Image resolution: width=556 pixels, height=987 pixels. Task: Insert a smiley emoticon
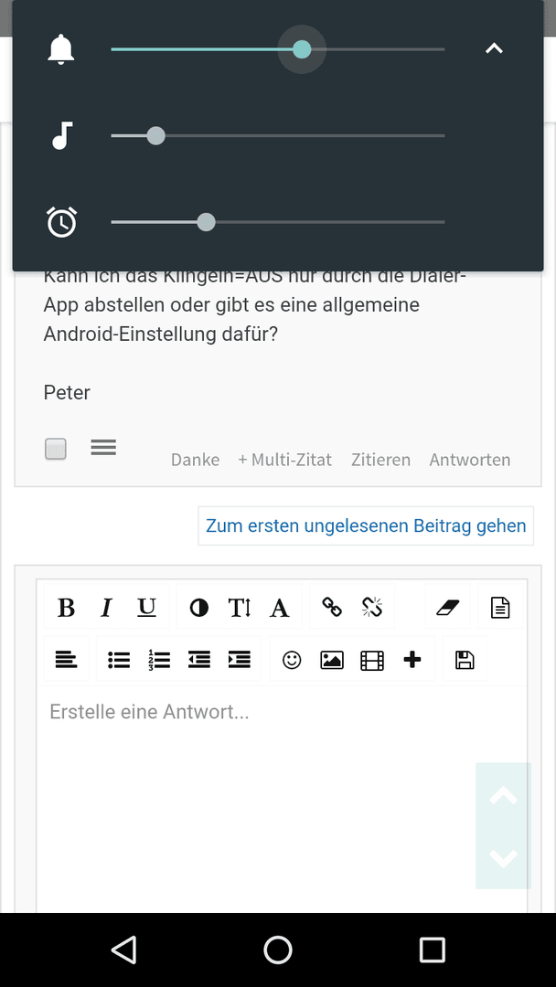pos(292,660)
